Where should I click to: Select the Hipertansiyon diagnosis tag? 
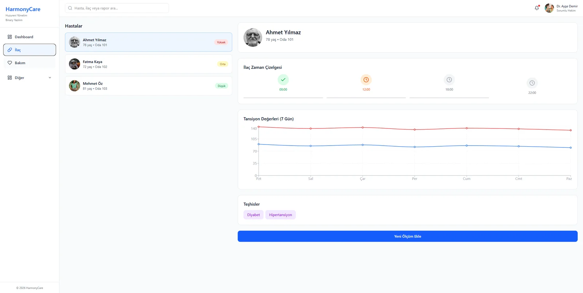pyautogui.click(x=280, y=215)
